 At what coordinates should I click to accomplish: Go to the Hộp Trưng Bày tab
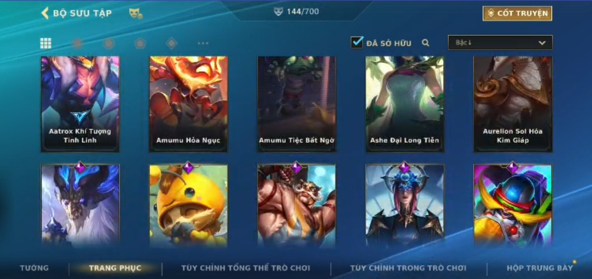coord(540,268)
